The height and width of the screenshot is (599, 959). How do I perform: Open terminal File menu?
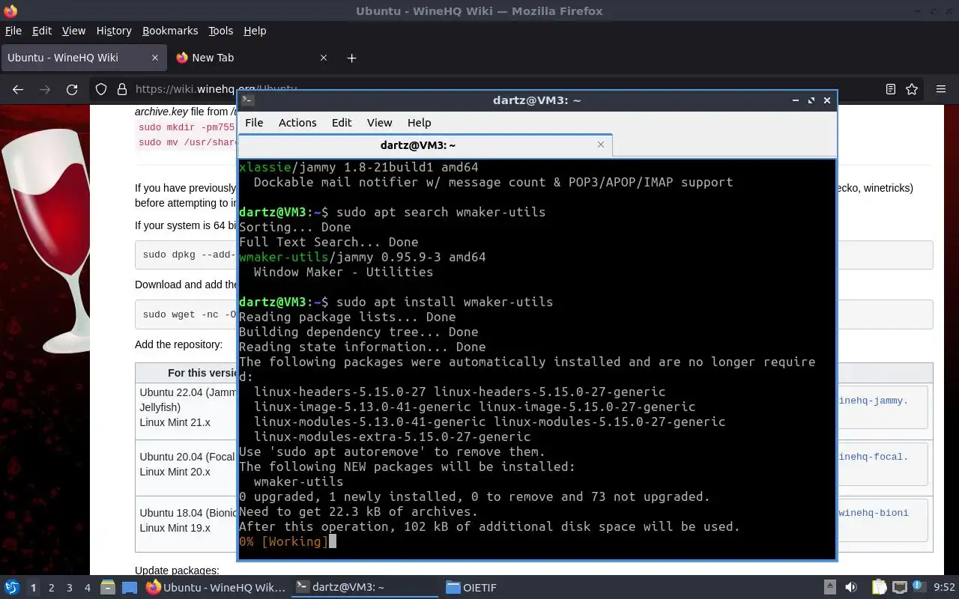(x=254, y=123)
